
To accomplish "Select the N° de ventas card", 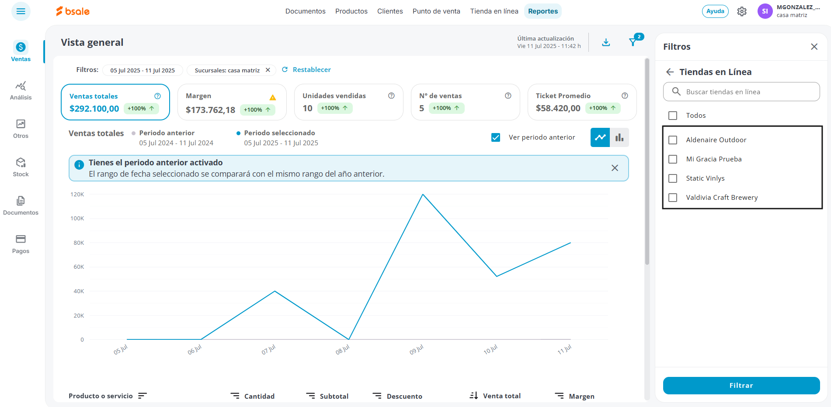I will pyautogui.click(x=466, y=102).
